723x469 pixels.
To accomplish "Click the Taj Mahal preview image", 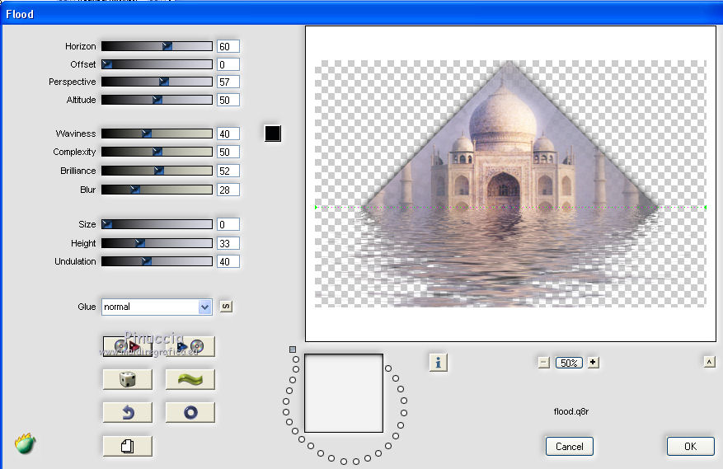I will click(510, 184).
